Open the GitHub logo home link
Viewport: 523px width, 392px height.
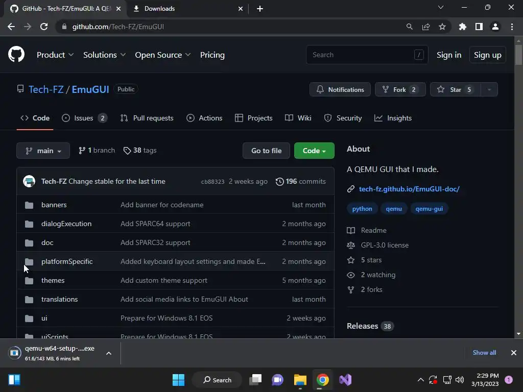tap(16, 55)
